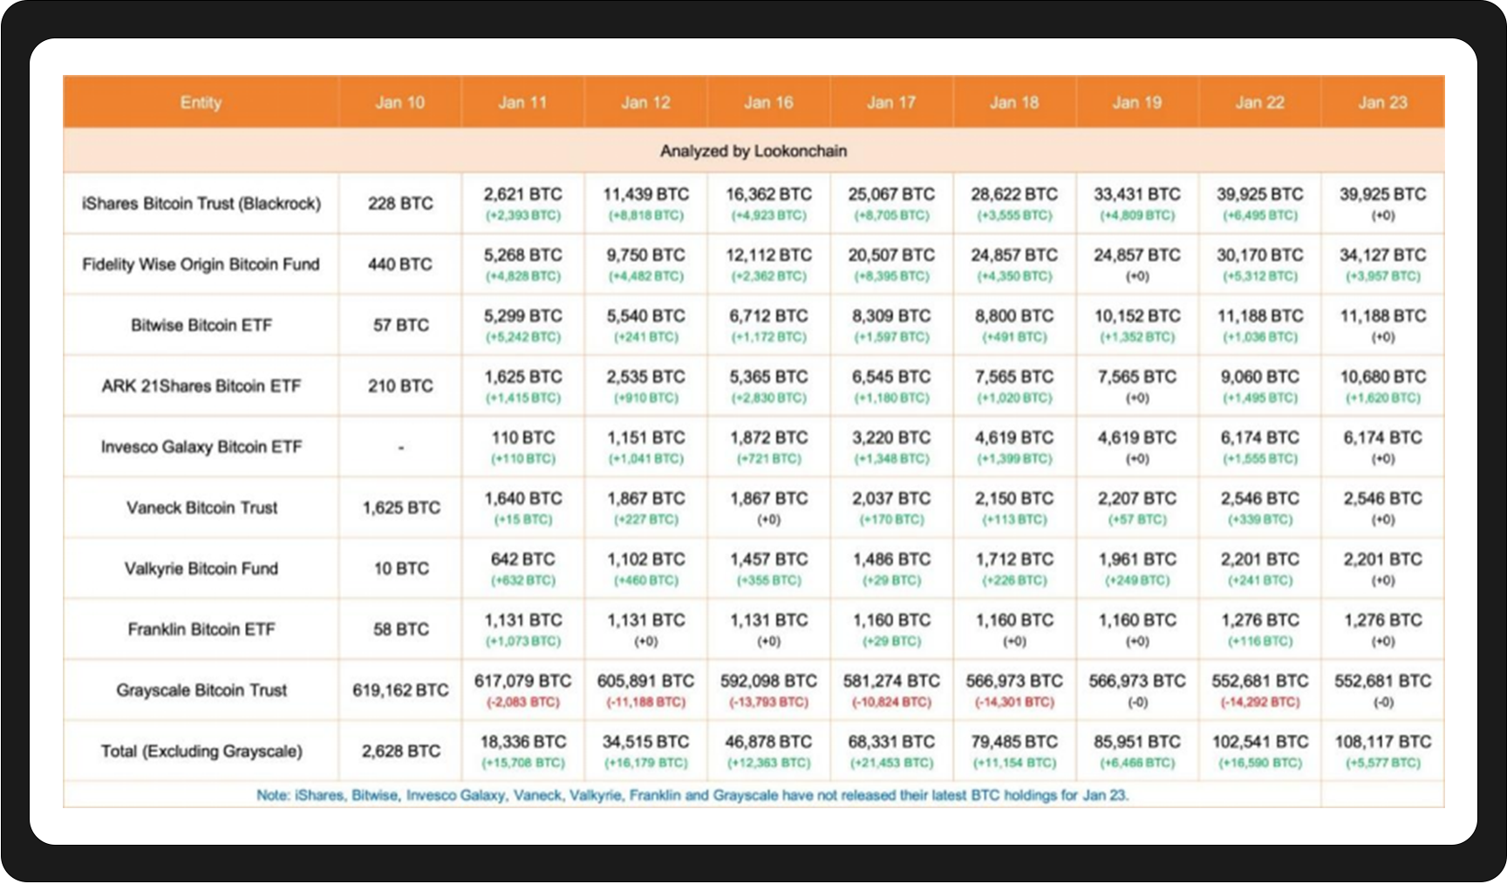Viewport: 1507px width, 884px height.
Task: Select the "Grayscale Bitcoin Trust" row label
Action: click(x=201, y=690)
